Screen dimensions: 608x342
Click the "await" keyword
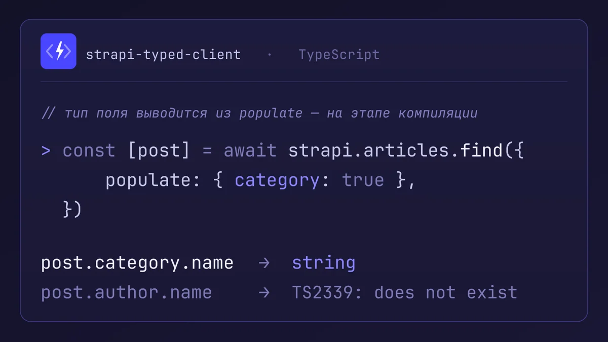250,150
